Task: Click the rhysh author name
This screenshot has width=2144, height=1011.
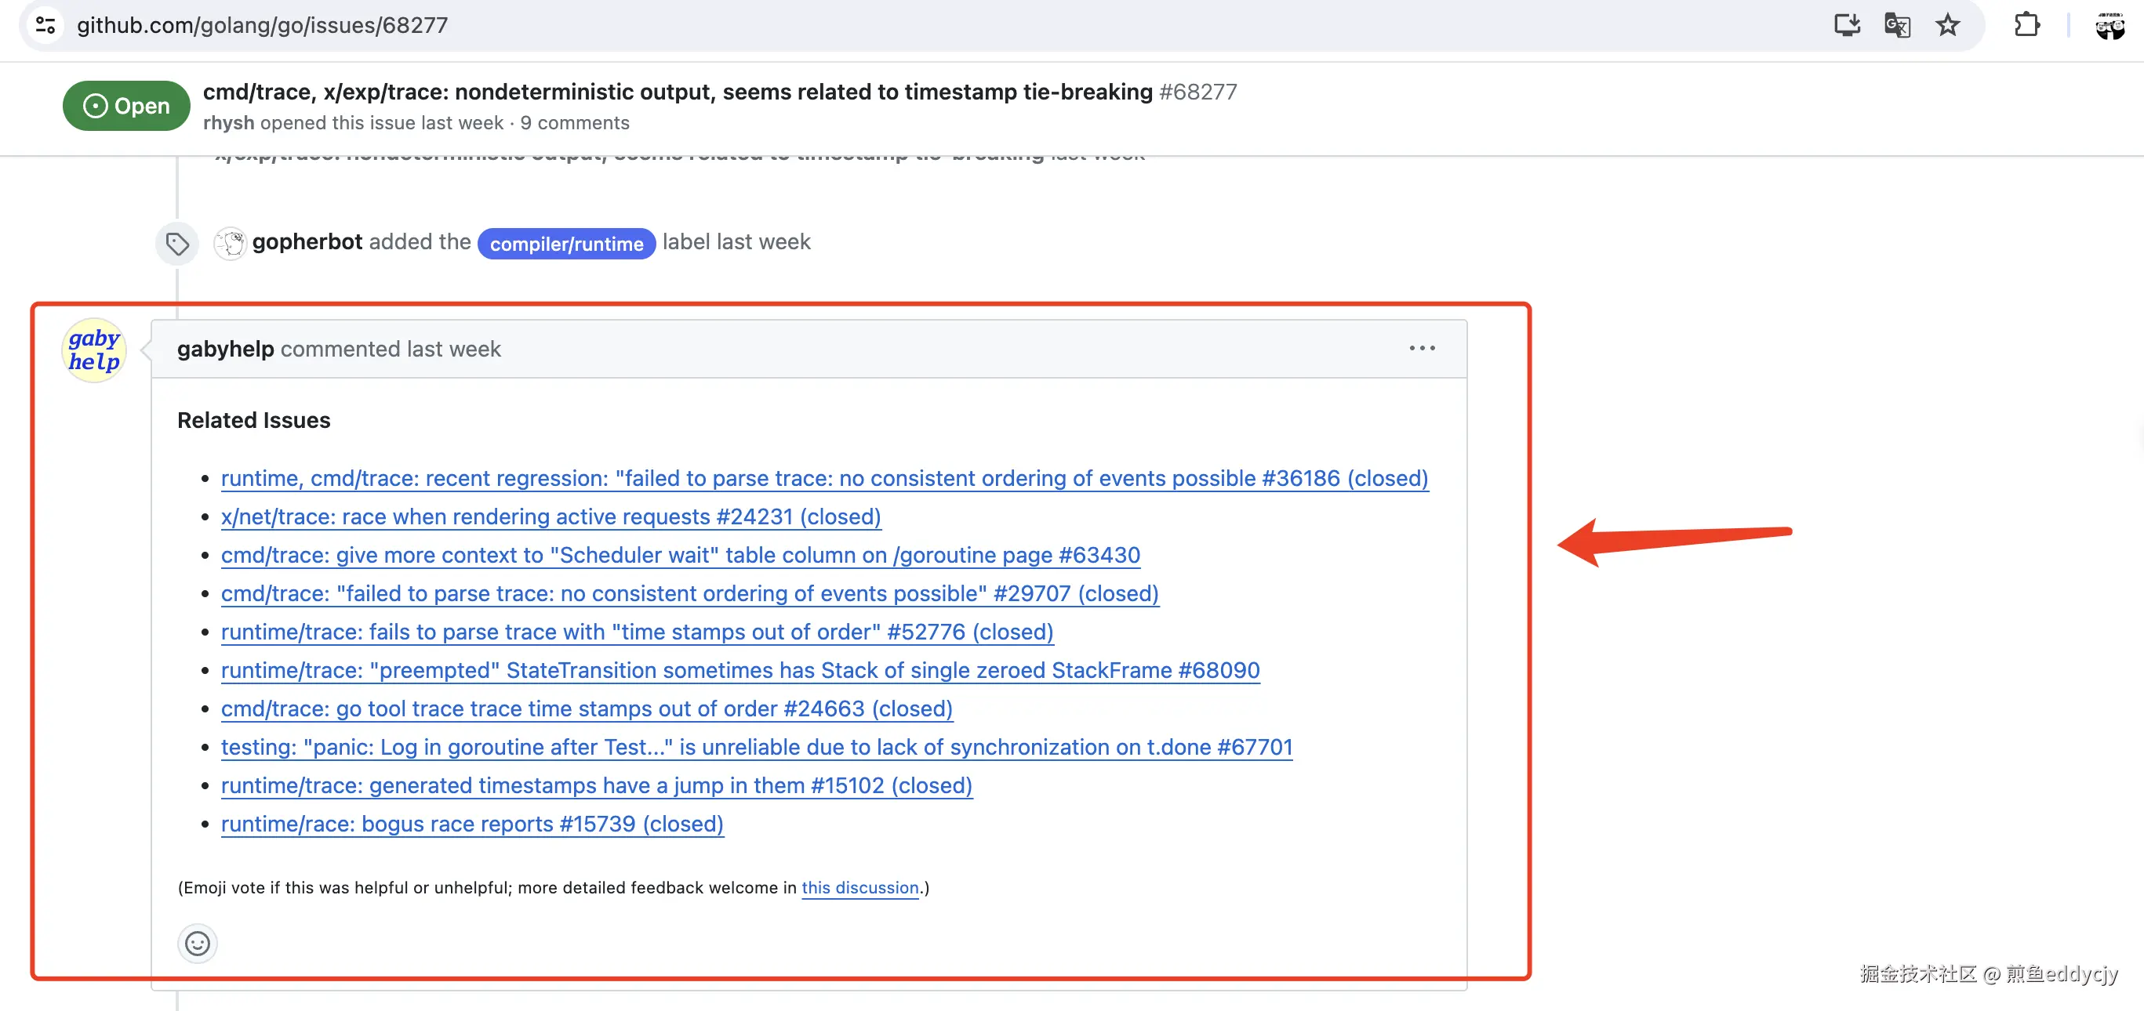Action: click(228, 123)
